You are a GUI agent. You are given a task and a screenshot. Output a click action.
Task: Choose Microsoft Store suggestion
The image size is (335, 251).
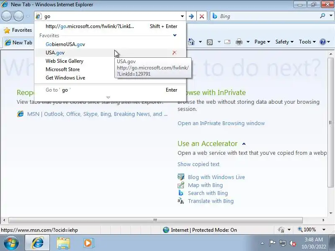point(62,69)
